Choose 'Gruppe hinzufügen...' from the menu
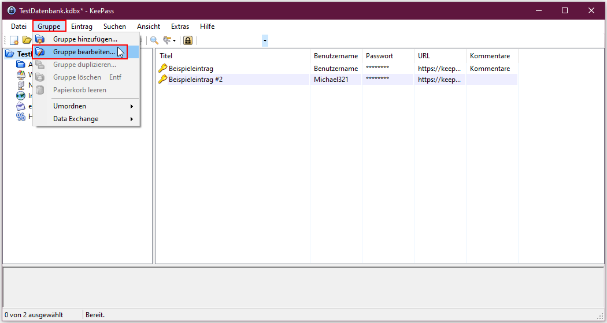 (86, 39)
